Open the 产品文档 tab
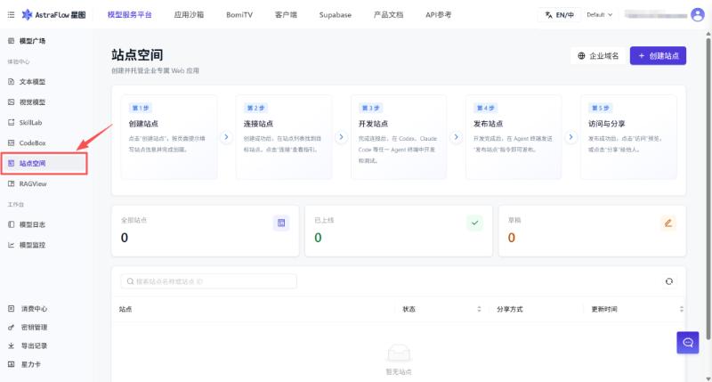The image size is (712, 382). (388, 15)
